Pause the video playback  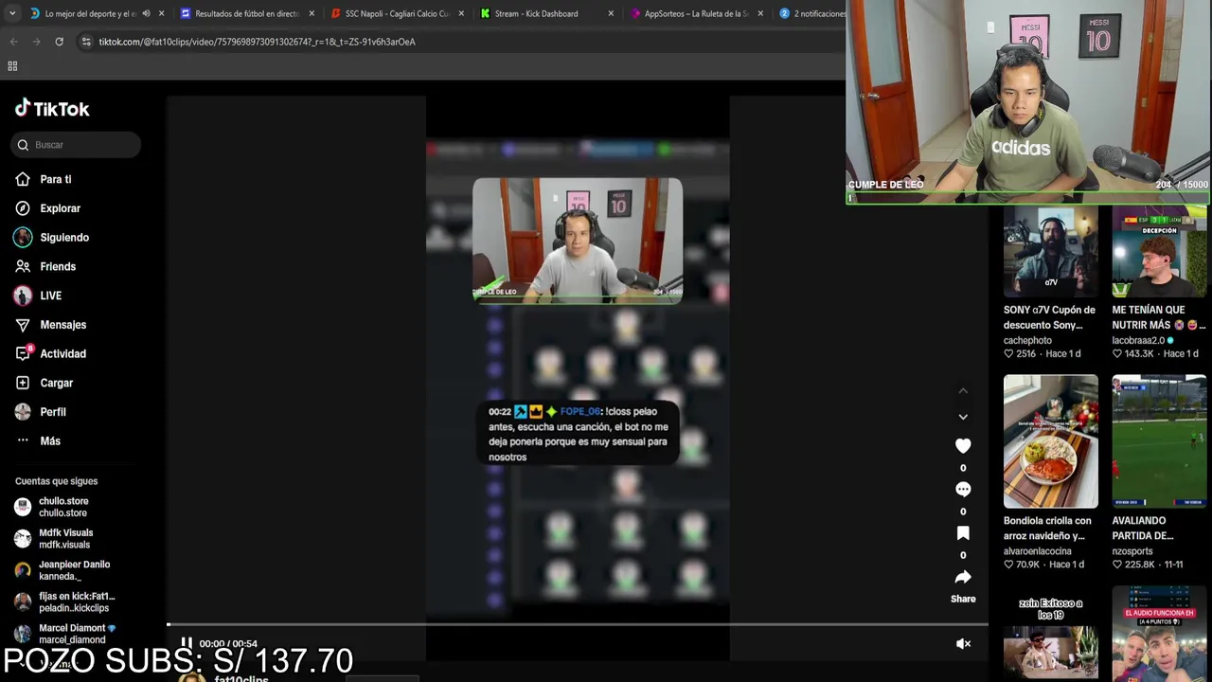[x=187, y=643]
